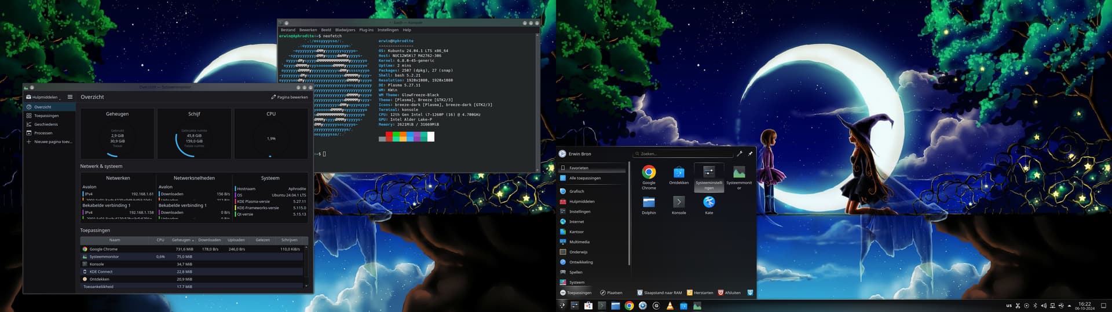Open the clipboard scissors tray icon
The height and width of the screenshot is (312, 1112).
[x=1018, y=306]
